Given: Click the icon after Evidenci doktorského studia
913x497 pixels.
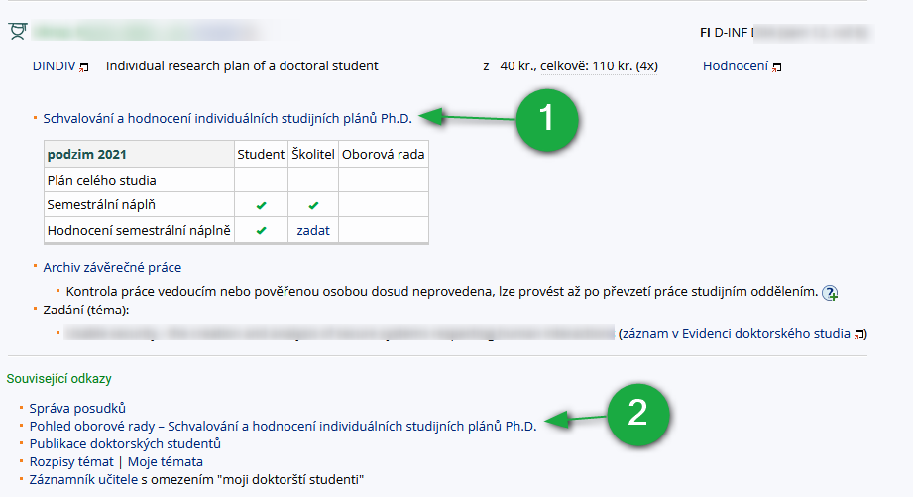Looking at the screenshot, I should coord(858,334).
